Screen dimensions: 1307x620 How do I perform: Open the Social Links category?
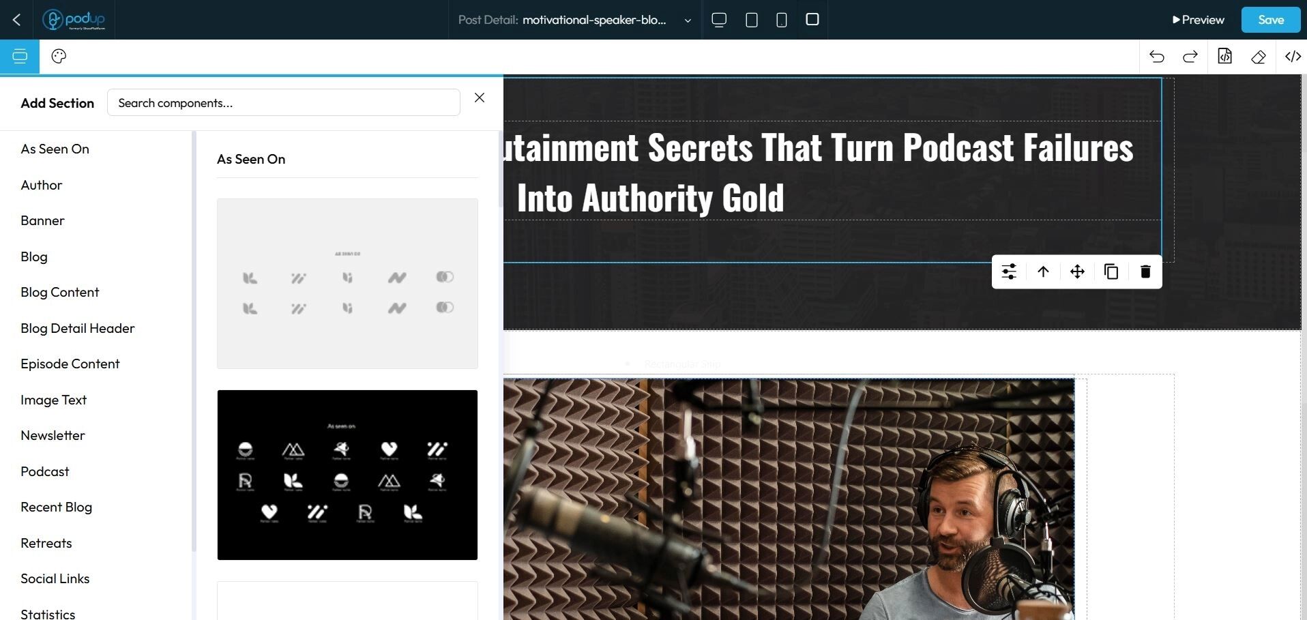pyautogui.click(x=55, y=578)
